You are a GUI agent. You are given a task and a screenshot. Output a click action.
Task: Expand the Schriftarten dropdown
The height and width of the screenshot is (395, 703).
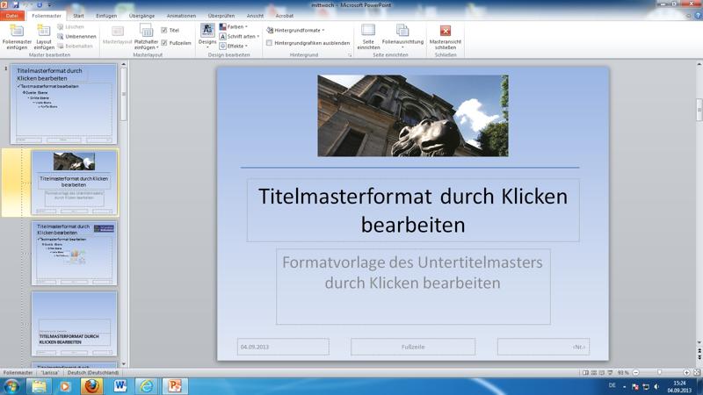click(239, 37)
